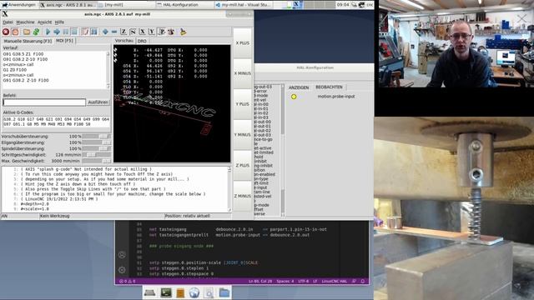This screenshot has height=300, width=534.
Task: Select the P perspective view icon
Action: pyautogui.click(x=162, y=32)
